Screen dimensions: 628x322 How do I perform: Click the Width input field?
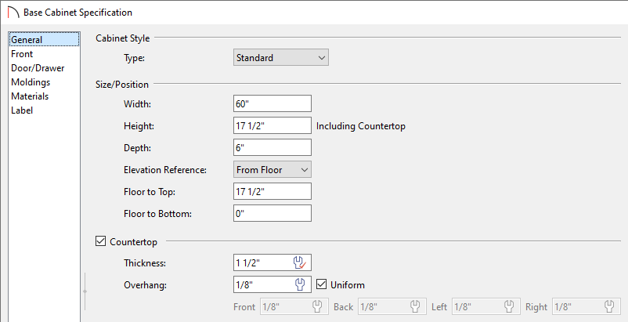[x=272, y=103]
